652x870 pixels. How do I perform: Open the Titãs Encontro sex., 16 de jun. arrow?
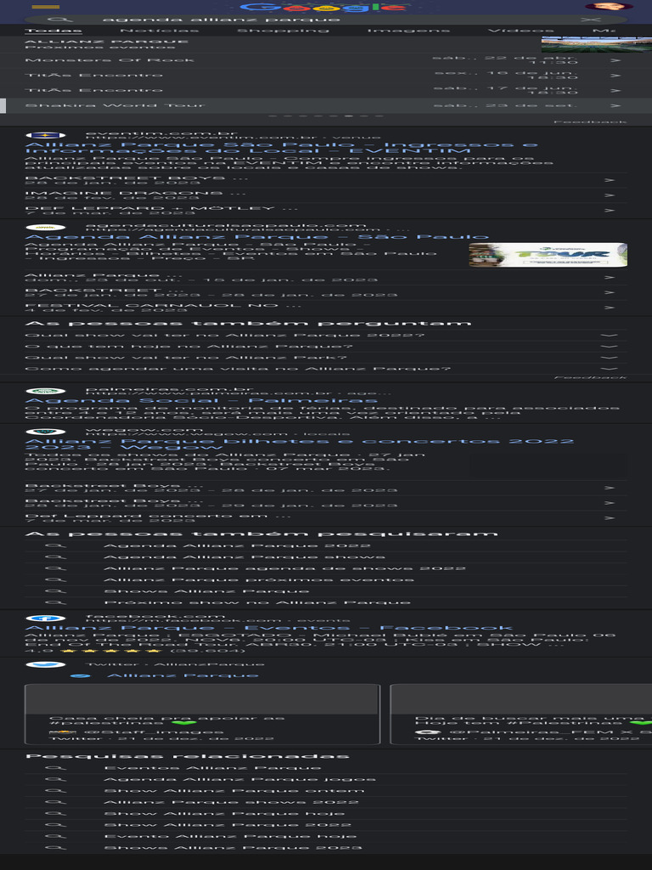(615, 75)
